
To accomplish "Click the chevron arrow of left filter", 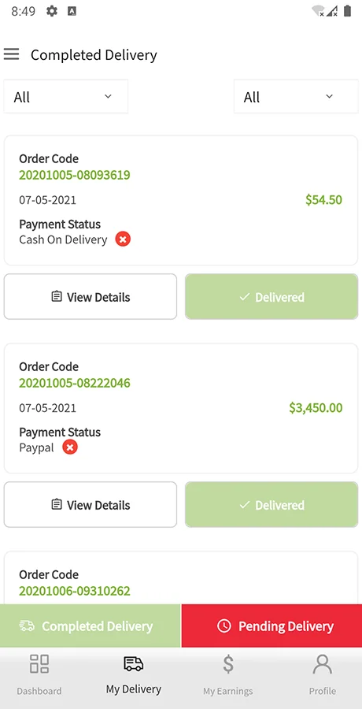I will point(108,96).
